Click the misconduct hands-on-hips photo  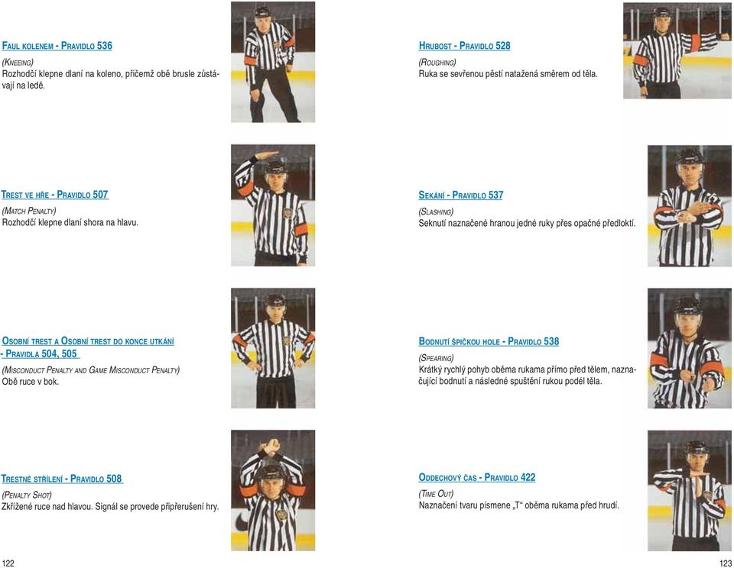pyautogui.click(x=273, y=348)
